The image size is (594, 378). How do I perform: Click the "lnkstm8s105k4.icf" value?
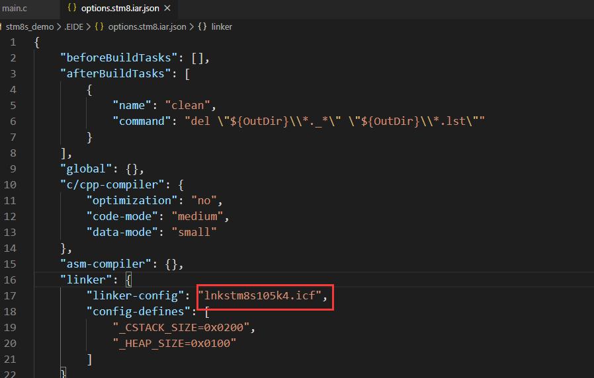[x=260, y=295]
